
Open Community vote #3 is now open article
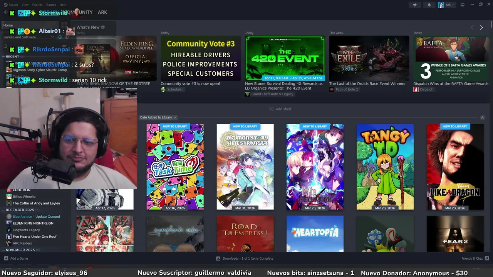pos(190,83)
